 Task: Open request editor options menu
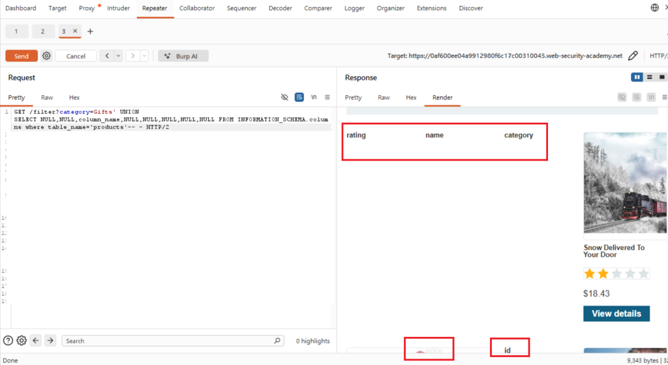pos(327,97)
